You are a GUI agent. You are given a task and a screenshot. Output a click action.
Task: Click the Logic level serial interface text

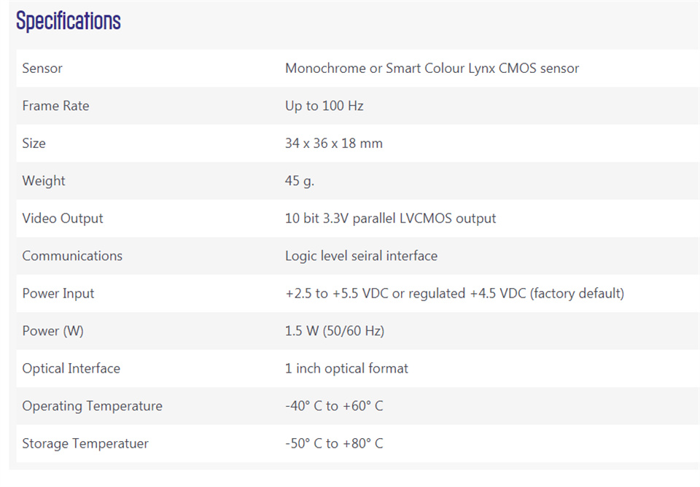coord(361,256)
